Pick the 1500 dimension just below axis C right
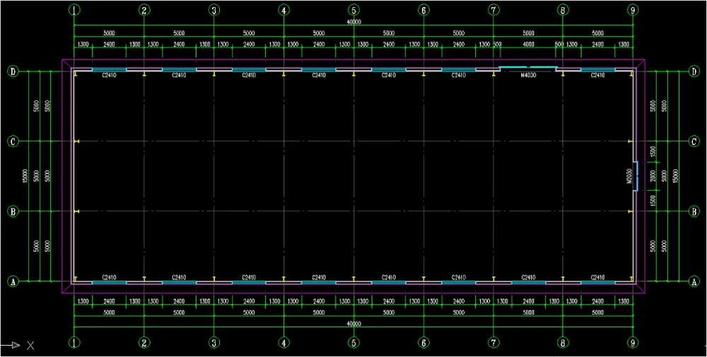707x357 pixels. click(653, 152)
